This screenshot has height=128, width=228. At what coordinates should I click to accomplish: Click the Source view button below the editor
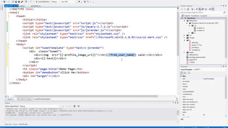click(x=9, y=99)
